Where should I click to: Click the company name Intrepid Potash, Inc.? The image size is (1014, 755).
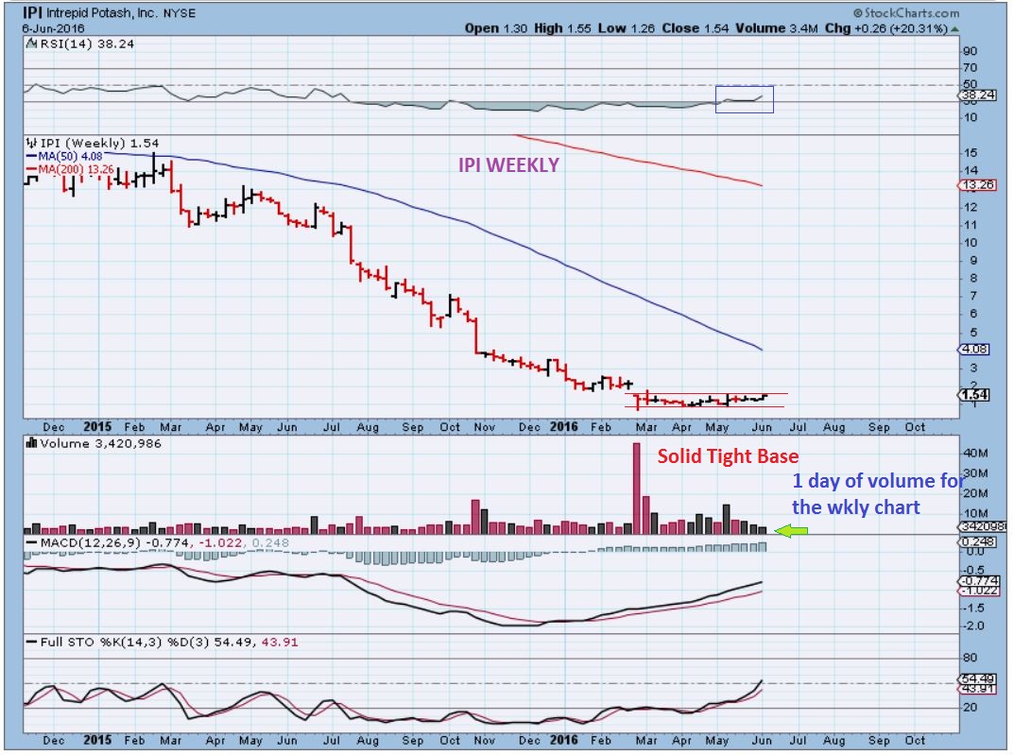(102, 13)
